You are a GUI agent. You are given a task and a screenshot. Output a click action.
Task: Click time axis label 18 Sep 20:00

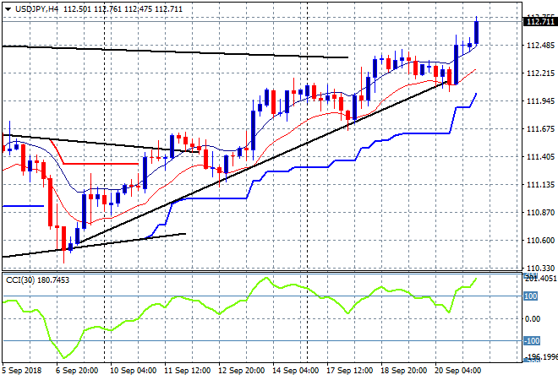[x=403, y=371]
